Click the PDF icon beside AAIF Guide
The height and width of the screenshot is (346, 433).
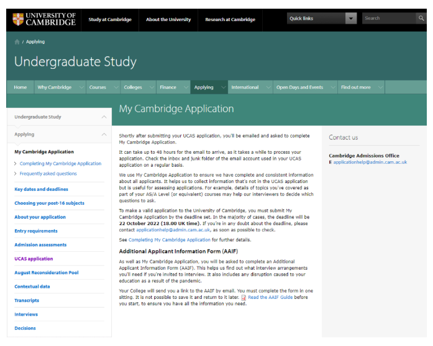click(x=244, y=298)
